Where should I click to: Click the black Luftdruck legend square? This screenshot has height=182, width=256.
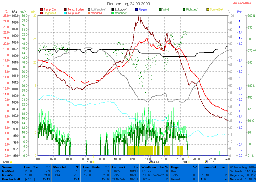click(x=113, y=9)
